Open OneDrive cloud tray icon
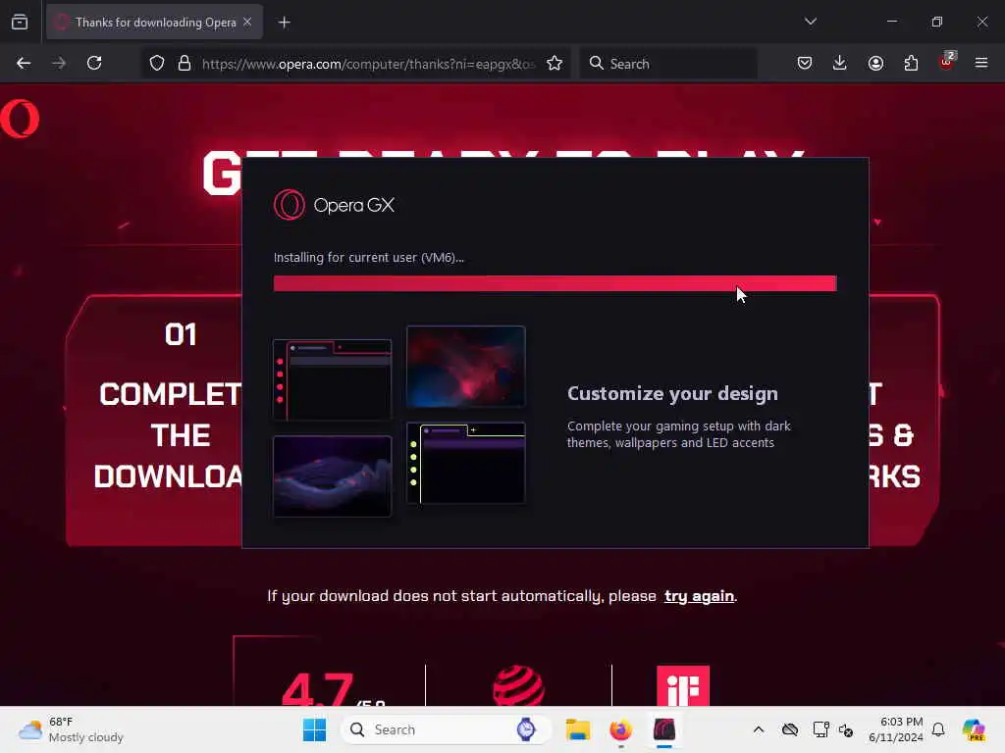1005x753 pixels. [x=790, y=729]
